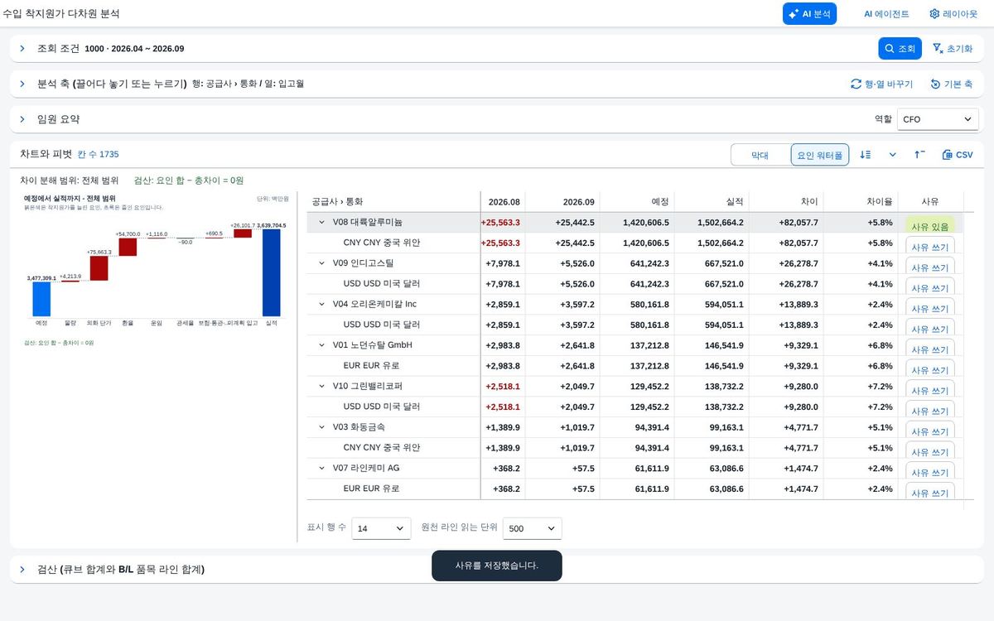
Task: Select the 요인 워터폴 tab
Action: pos(819,155)
